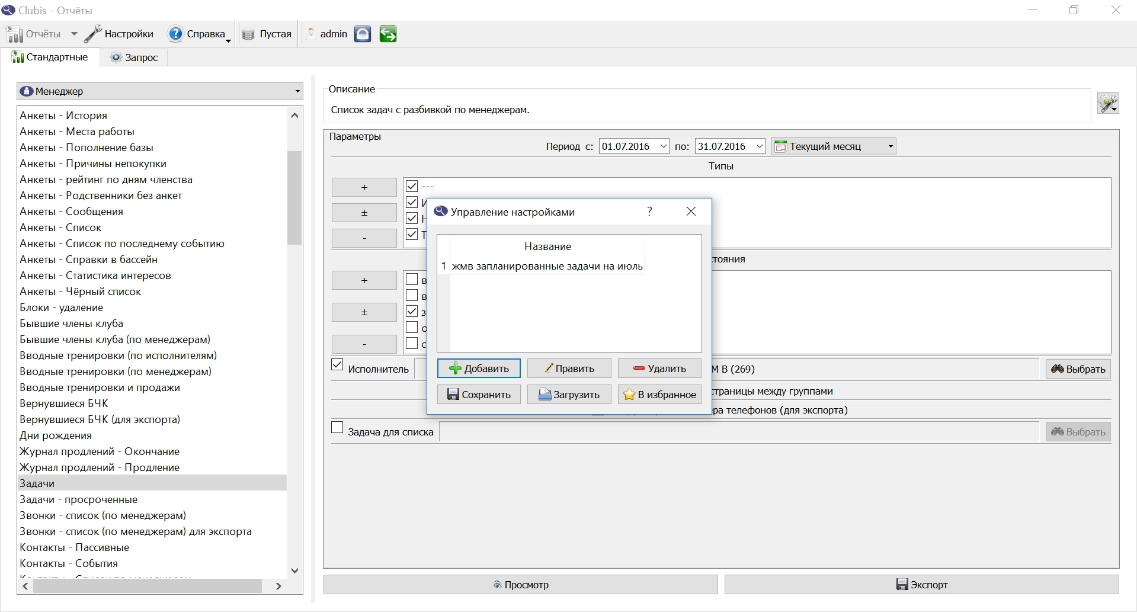Open the Справка help icon
Viewport: 1137px width, 612px height.
[x=175, y=34]
